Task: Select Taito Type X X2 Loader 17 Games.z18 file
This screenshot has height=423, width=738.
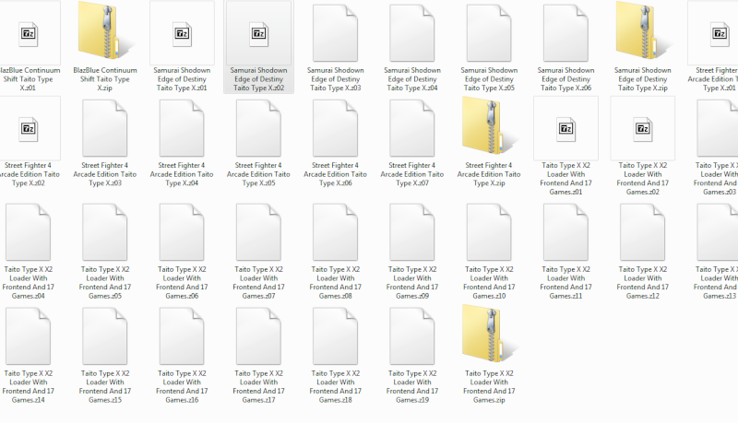Action: [x=335, y=336]
